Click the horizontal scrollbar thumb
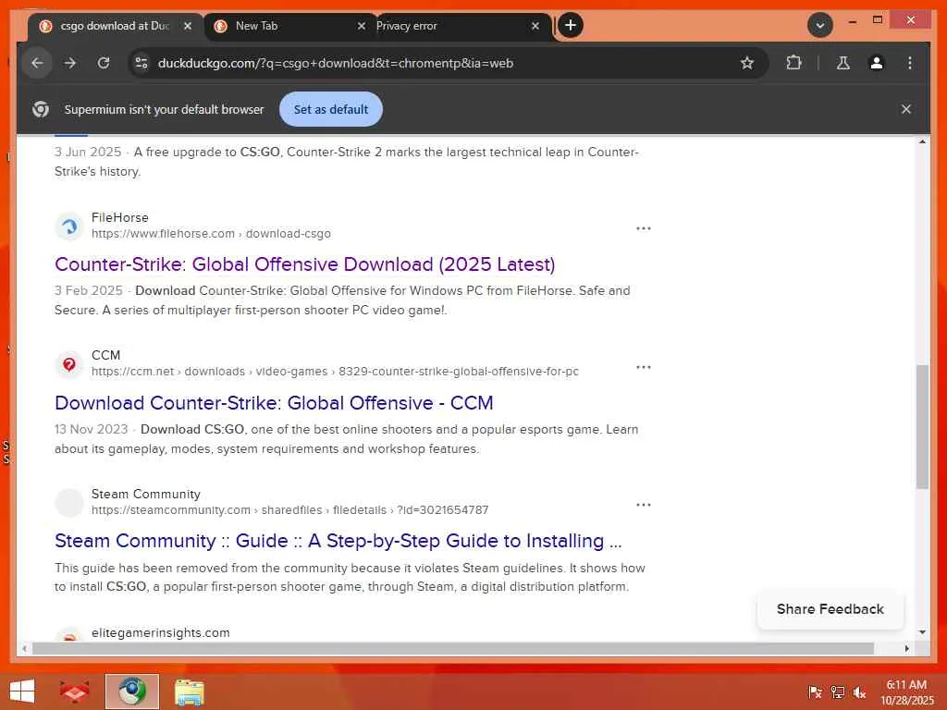Screen dimensions: 947x710 coord(453,648)
